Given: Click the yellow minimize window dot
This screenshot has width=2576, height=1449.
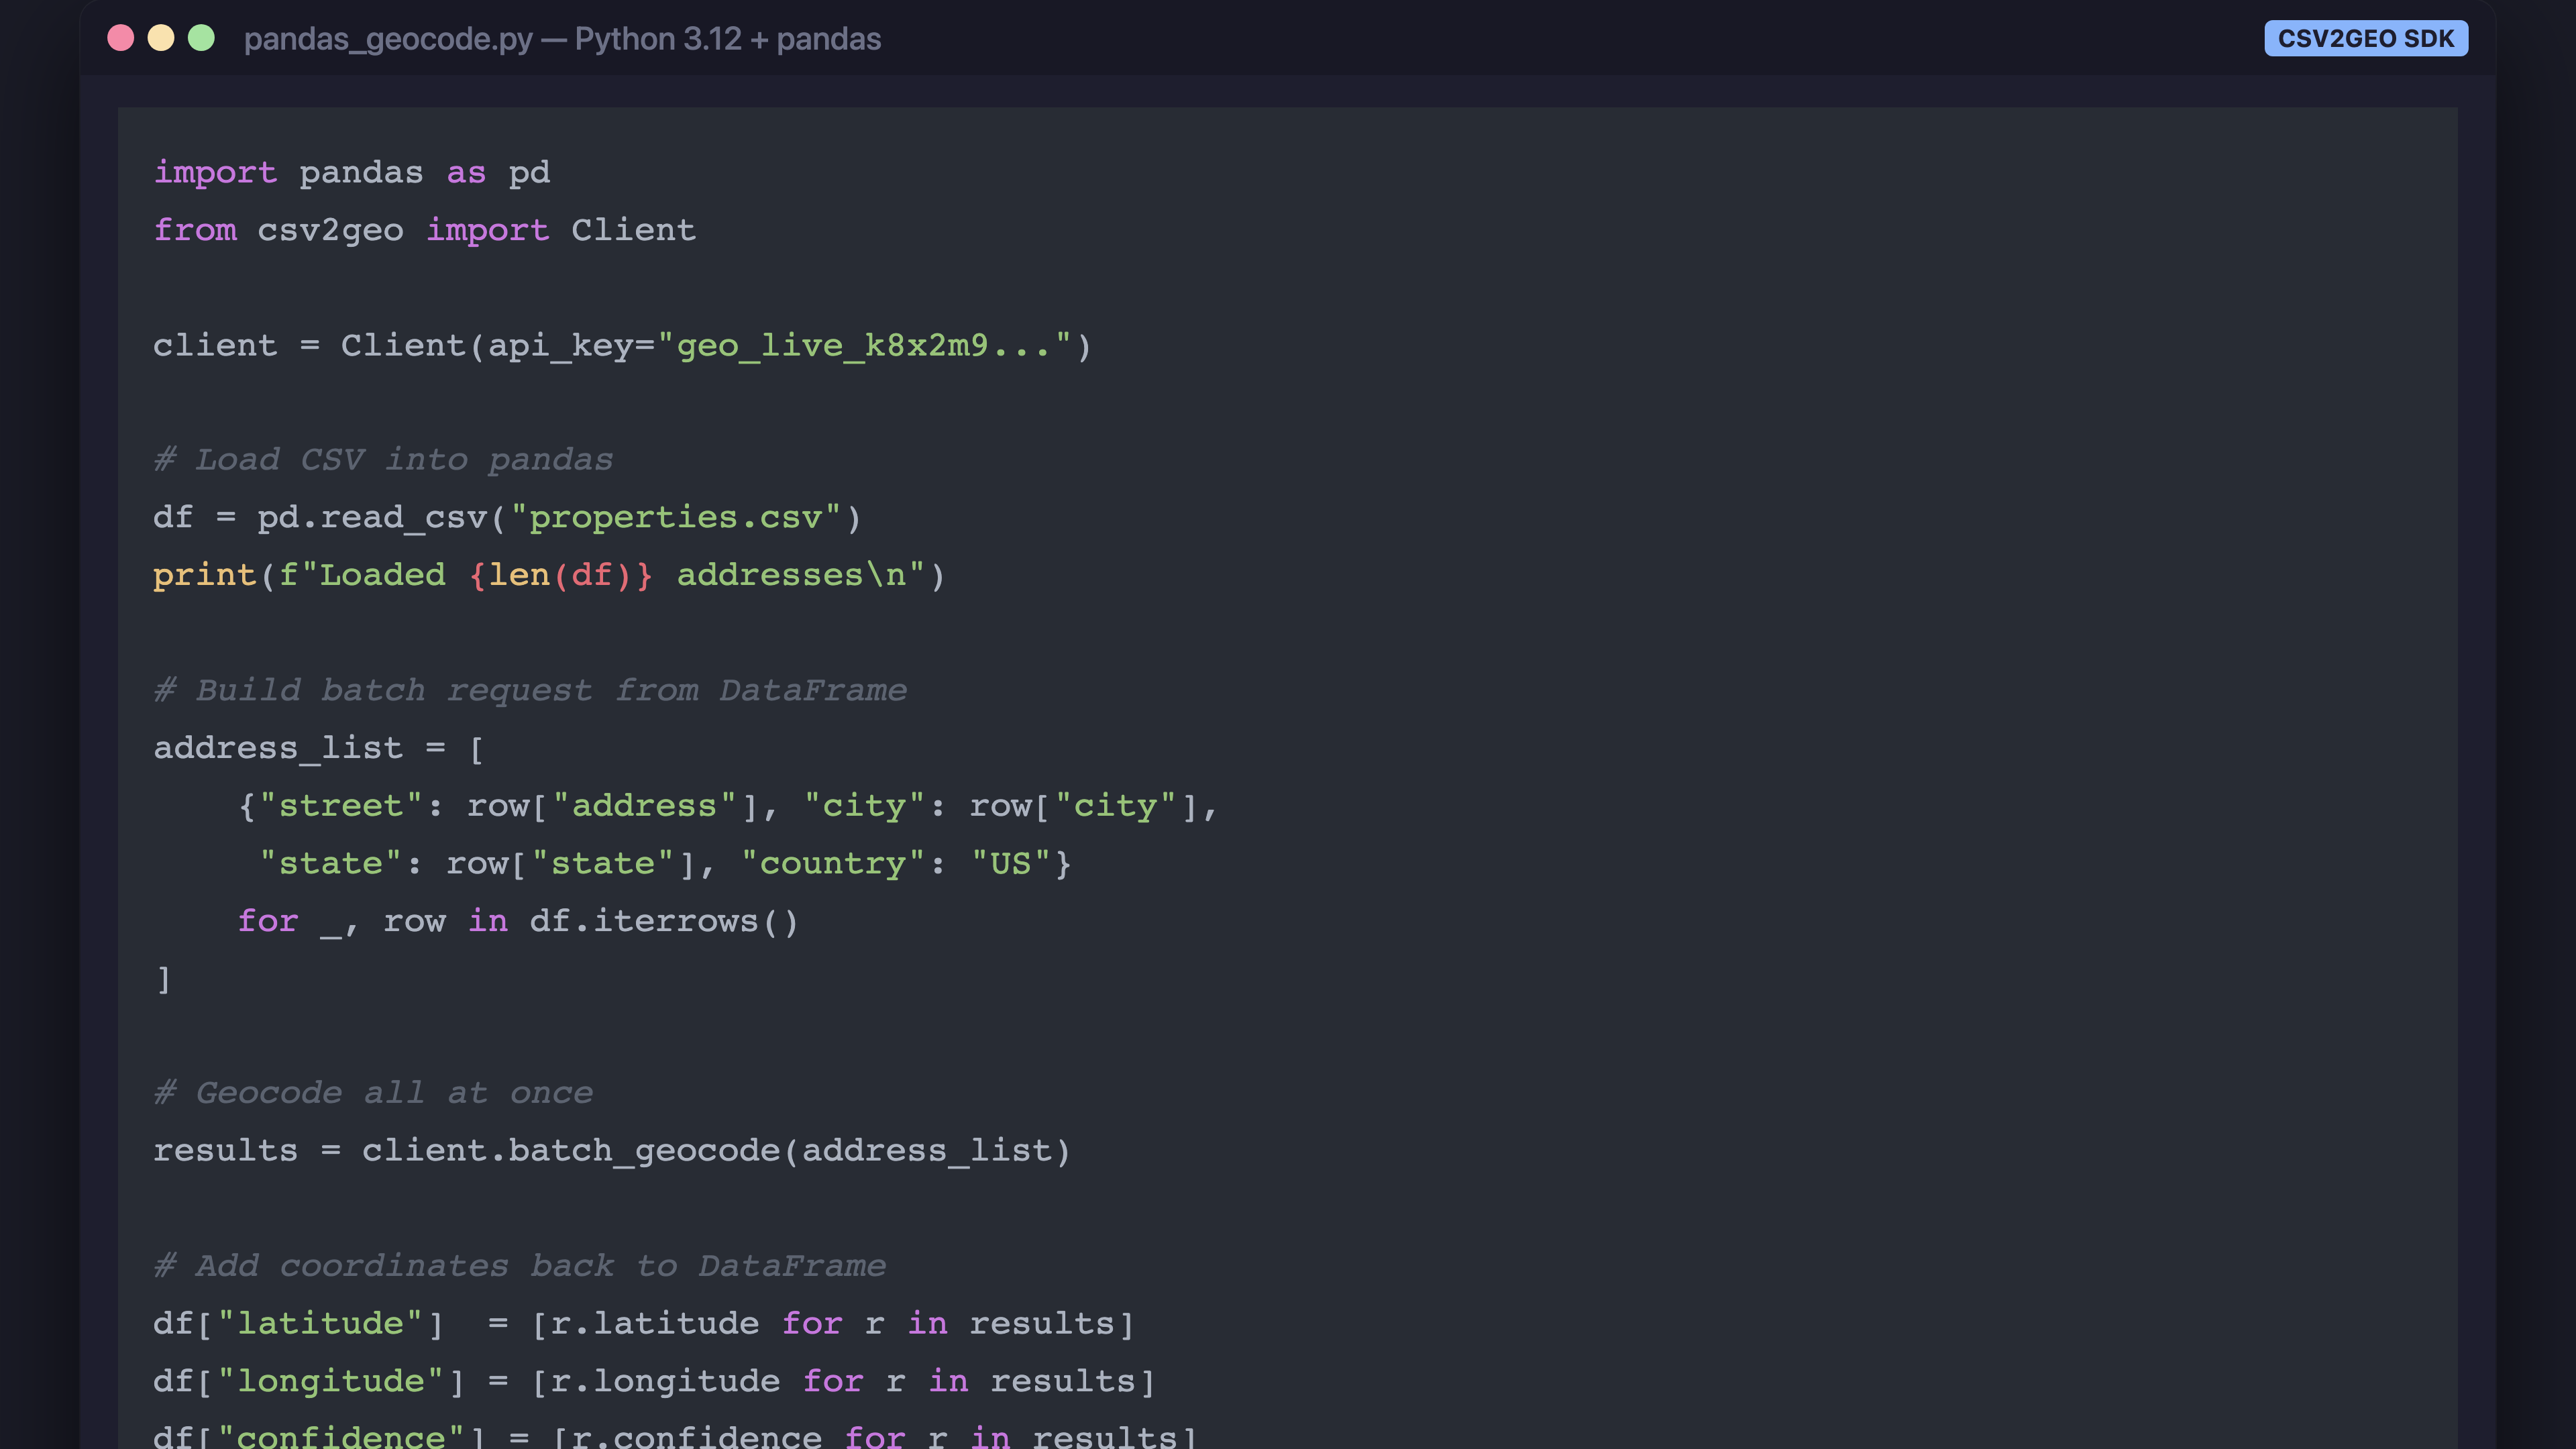Looking at the screenshot, I should [x=161, y=38].
